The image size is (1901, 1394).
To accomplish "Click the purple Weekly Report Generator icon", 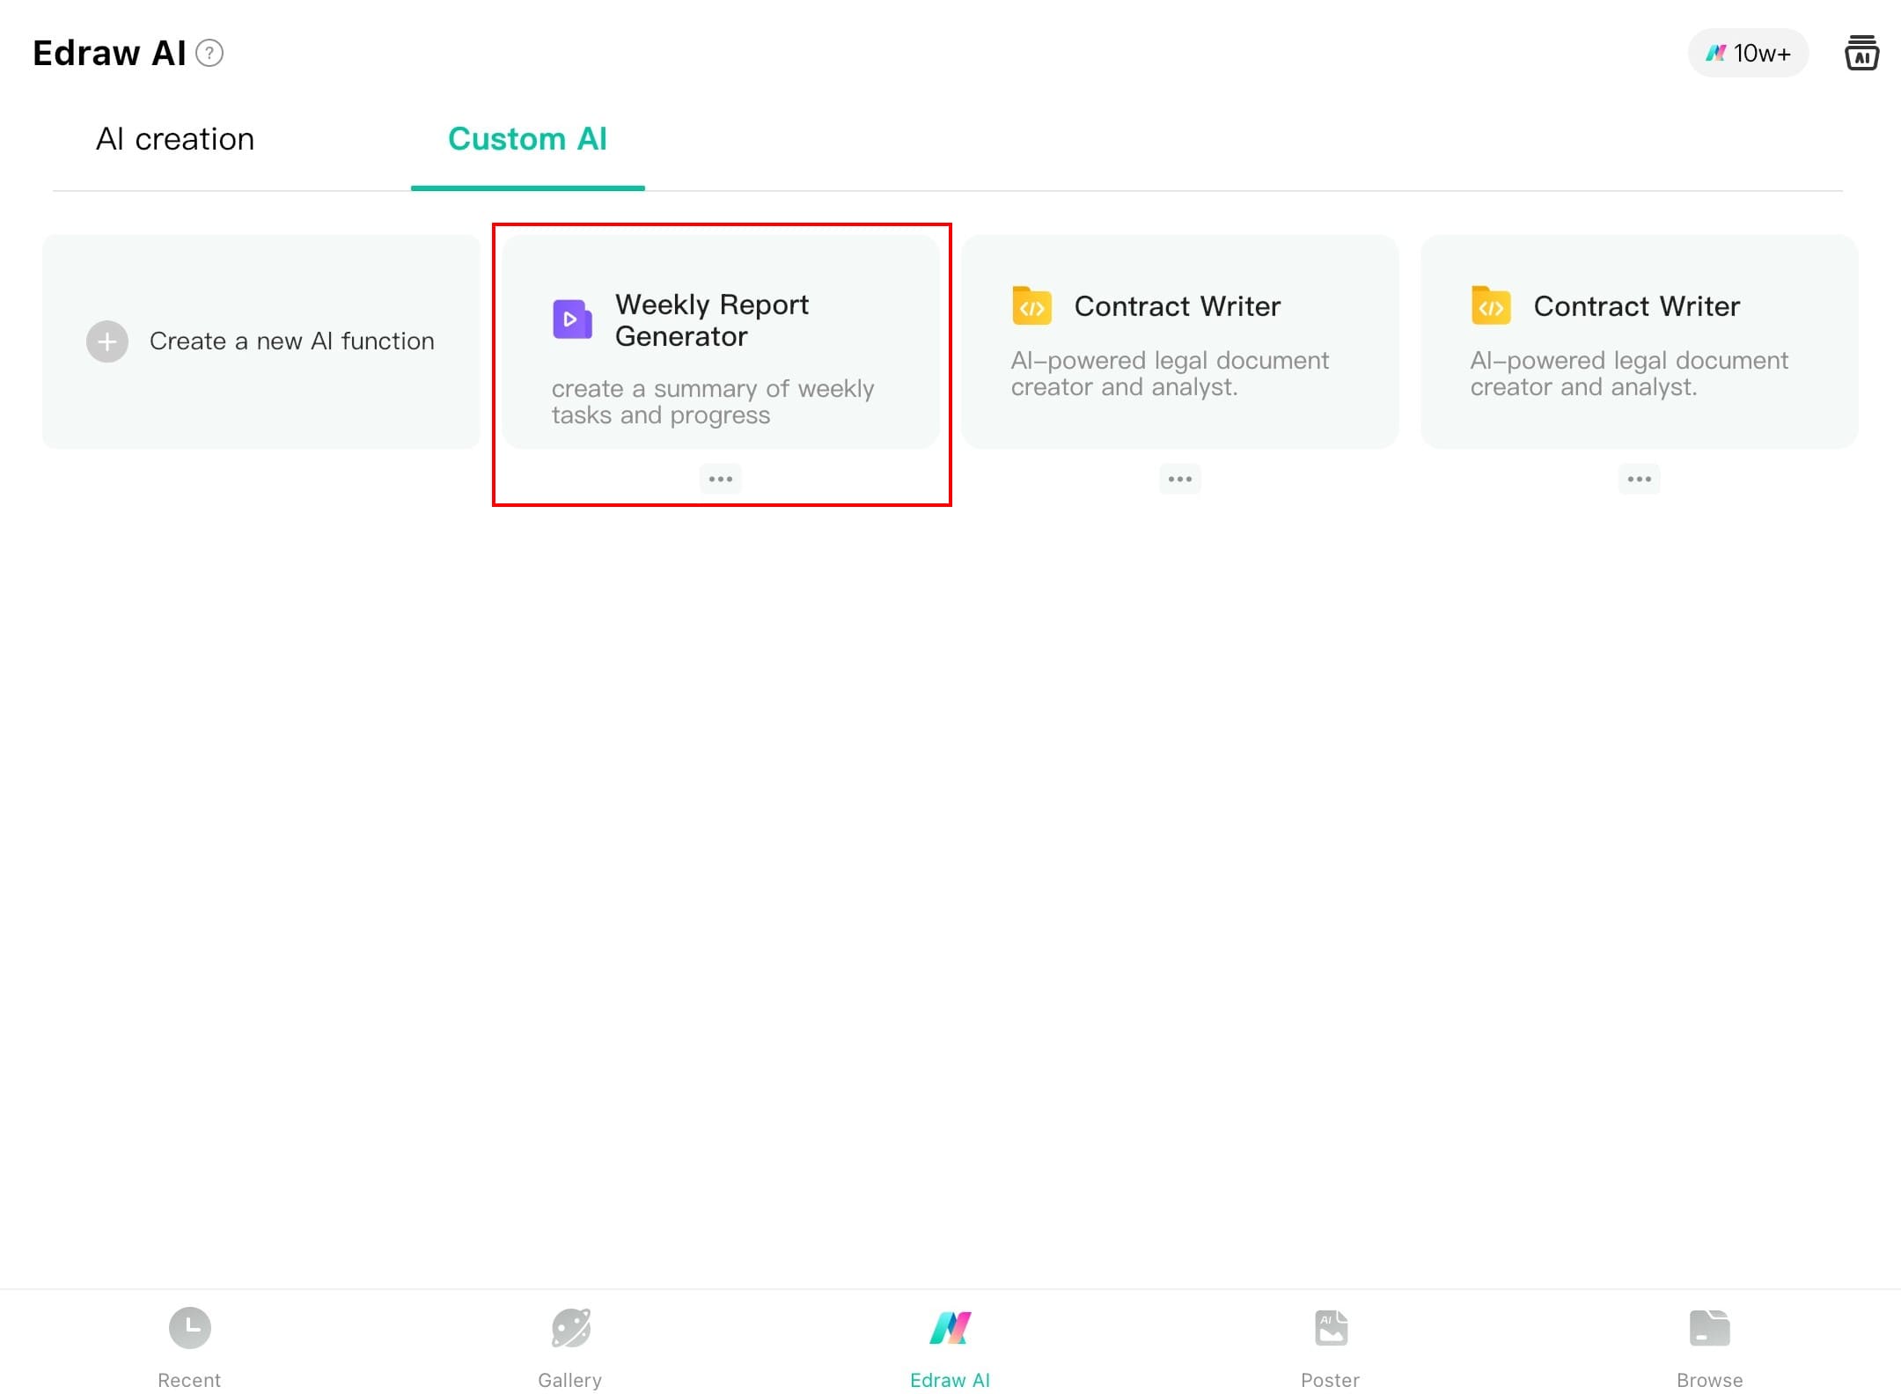I will click(x=572, y=319).
